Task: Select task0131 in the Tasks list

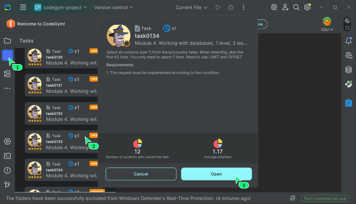Action: tap(61, 85)
